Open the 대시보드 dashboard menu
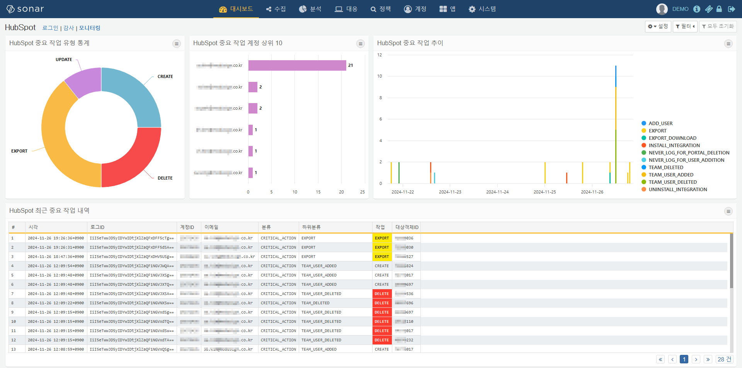 coord(236,9)
